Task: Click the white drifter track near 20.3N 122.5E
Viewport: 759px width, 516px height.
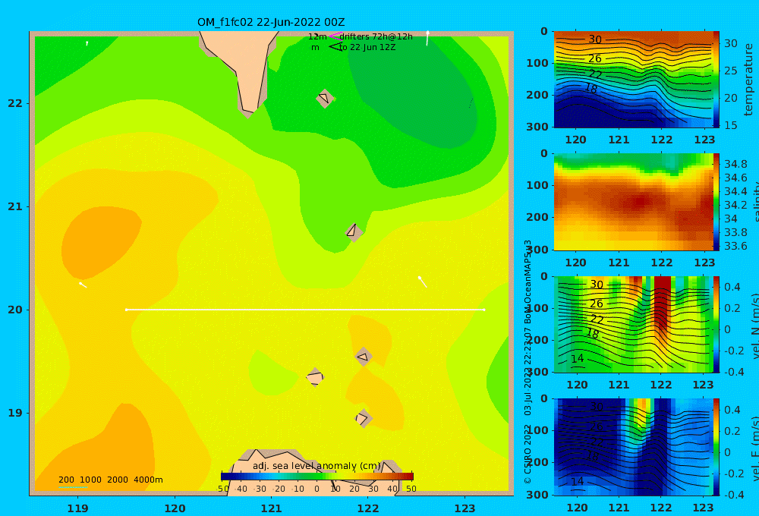Action: click(423, 282)
